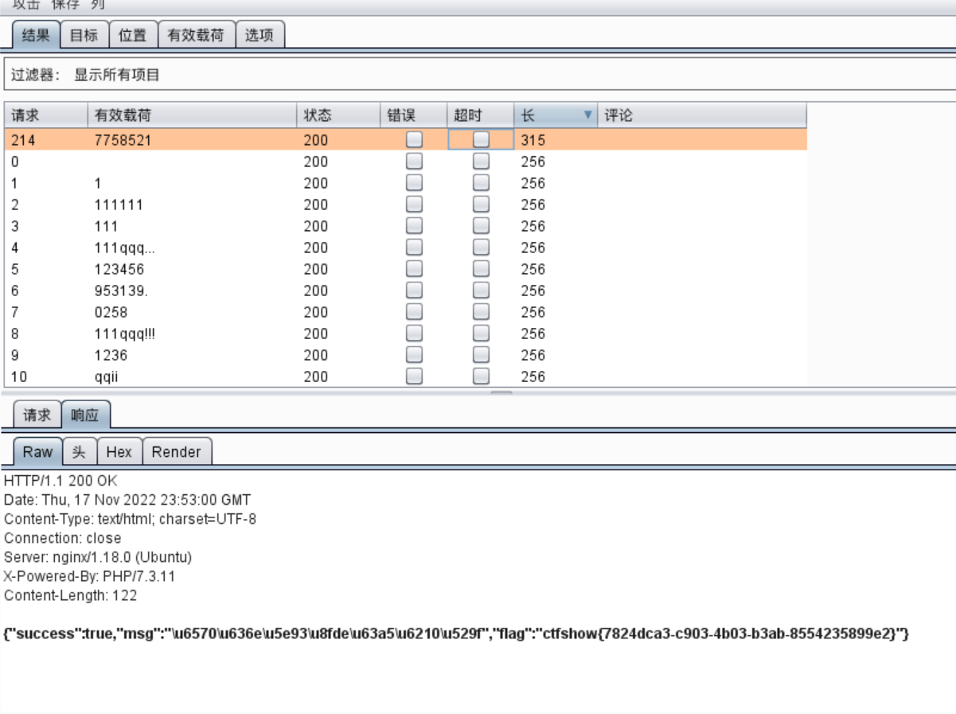The width and height of the screenshot is (956, 714).
Task: Toggle 超时 checkbox for request 0
Action: tap(481, 162)
